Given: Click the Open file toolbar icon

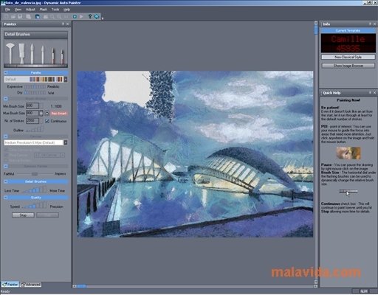Looking at the screenshot, I should [x=13, y=16].
